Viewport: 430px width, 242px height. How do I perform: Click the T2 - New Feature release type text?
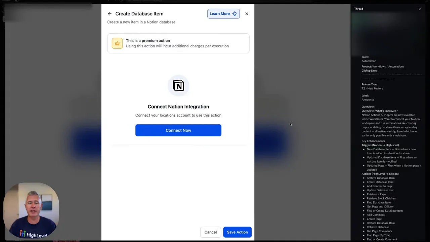tap(372, 88)
